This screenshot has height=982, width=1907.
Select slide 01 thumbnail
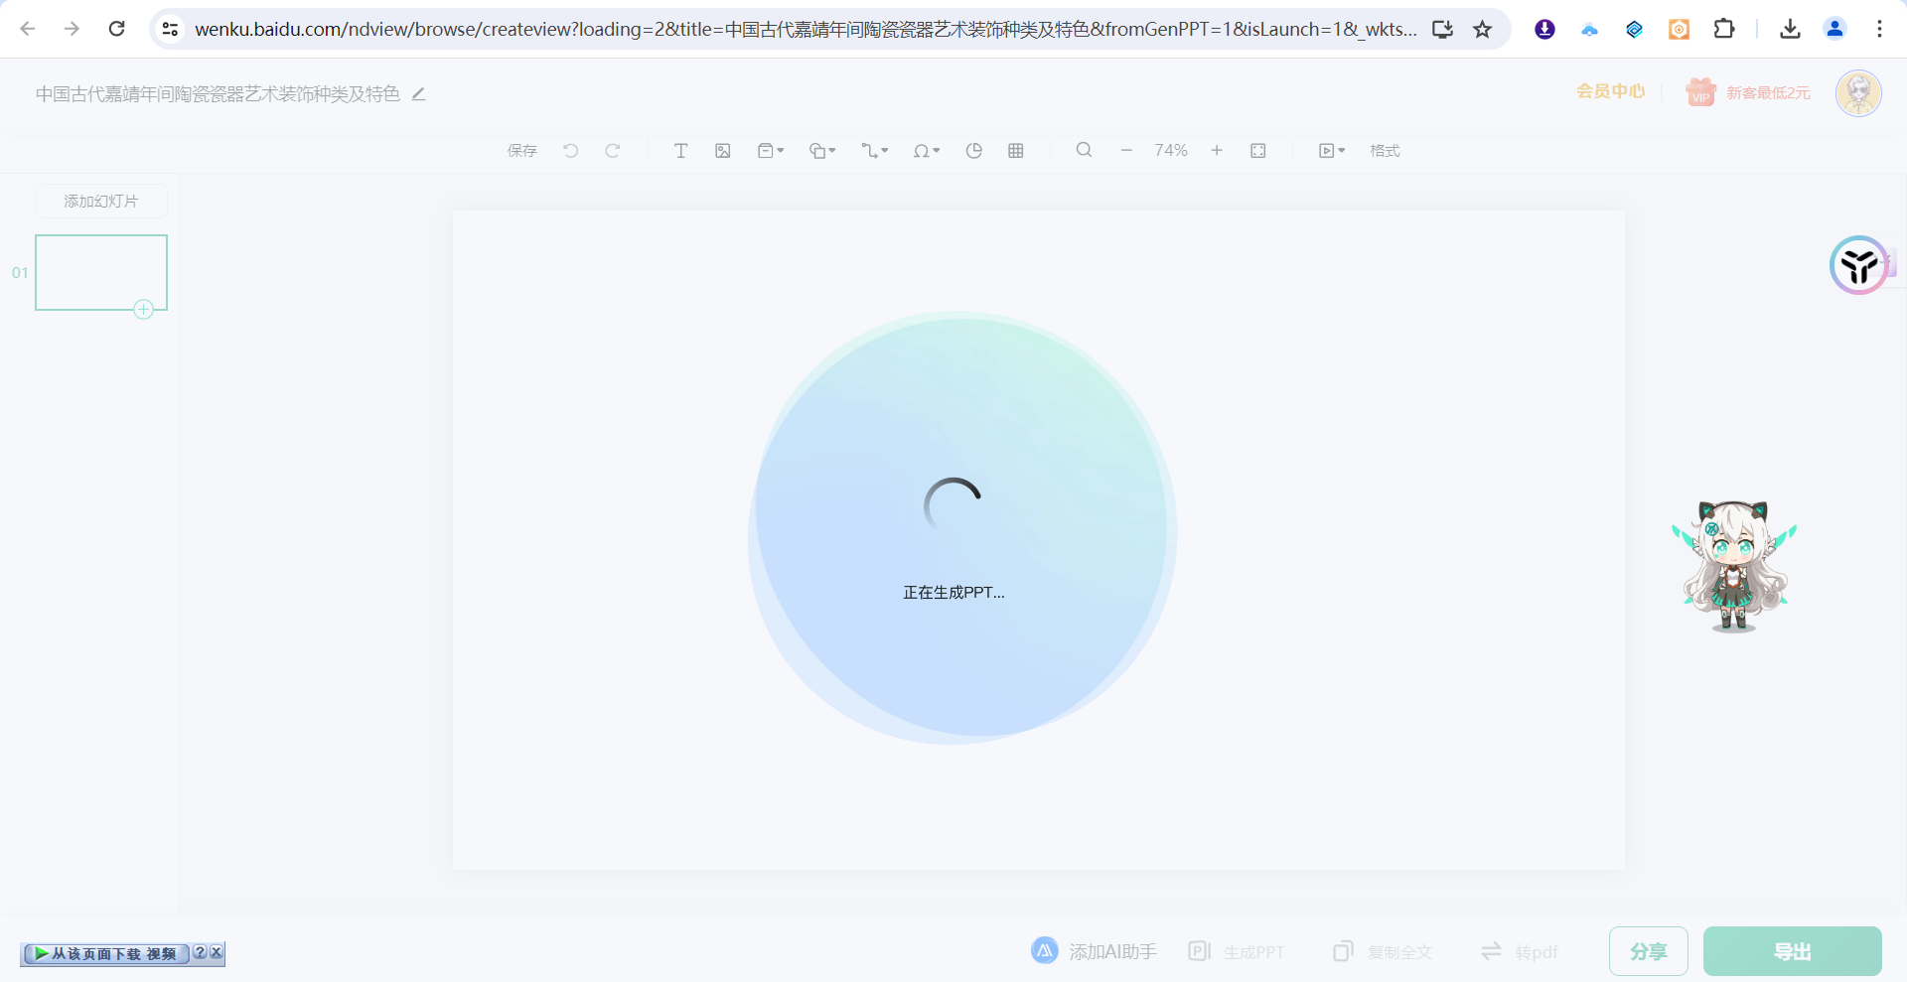pyautogui.click(x=101, y=272)
